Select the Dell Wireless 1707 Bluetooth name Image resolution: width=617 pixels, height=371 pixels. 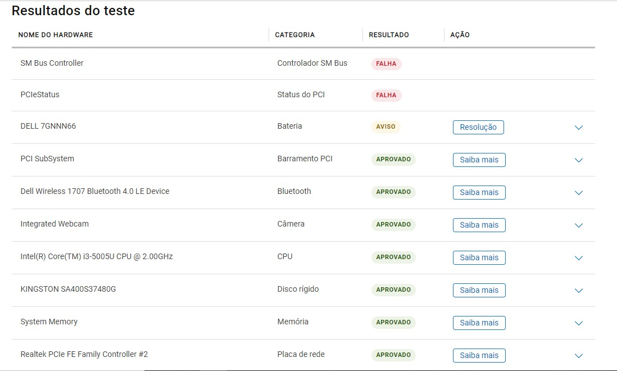95,191
